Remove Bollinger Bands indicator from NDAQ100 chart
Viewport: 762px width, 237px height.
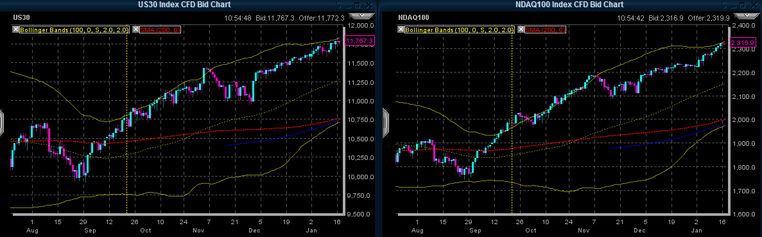tap(401, 30)
